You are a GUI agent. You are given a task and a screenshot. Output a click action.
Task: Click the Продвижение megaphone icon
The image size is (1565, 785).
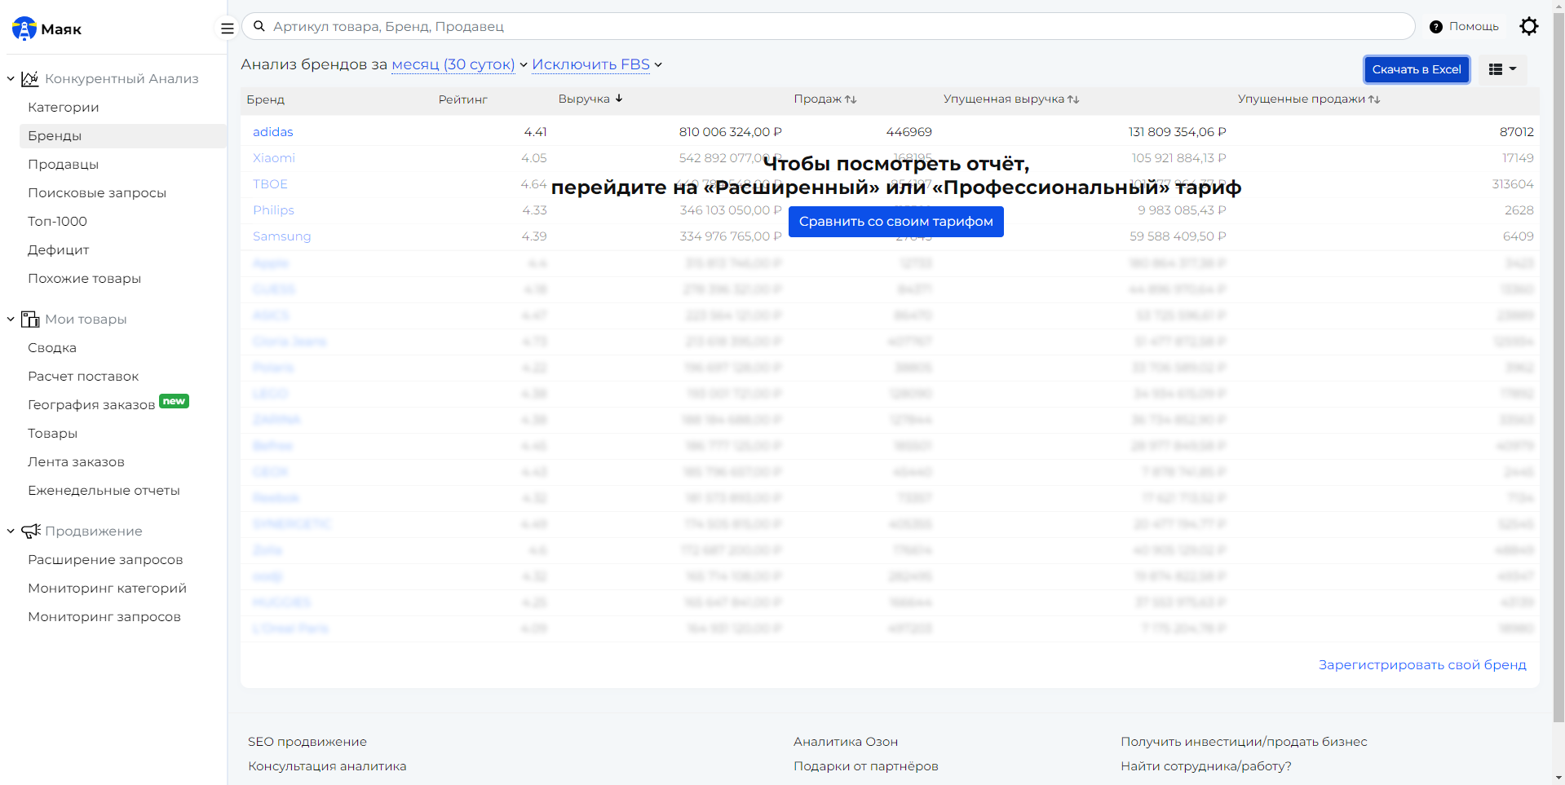31,531
